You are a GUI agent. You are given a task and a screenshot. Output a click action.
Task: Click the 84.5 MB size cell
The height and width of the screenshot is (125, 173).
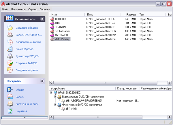click(131, 23)
